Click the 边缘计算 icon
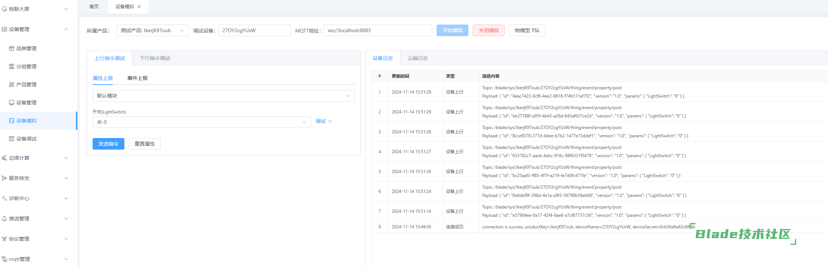Screen dimensions: 828x267 click(4, 158)
